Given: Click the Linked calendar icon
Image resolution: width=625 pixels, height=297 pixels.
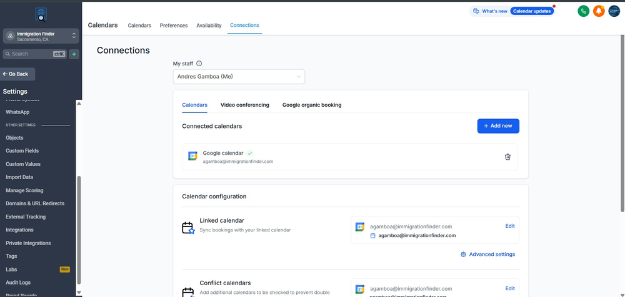Looking at the screenshot, I should tap(188, 228).
